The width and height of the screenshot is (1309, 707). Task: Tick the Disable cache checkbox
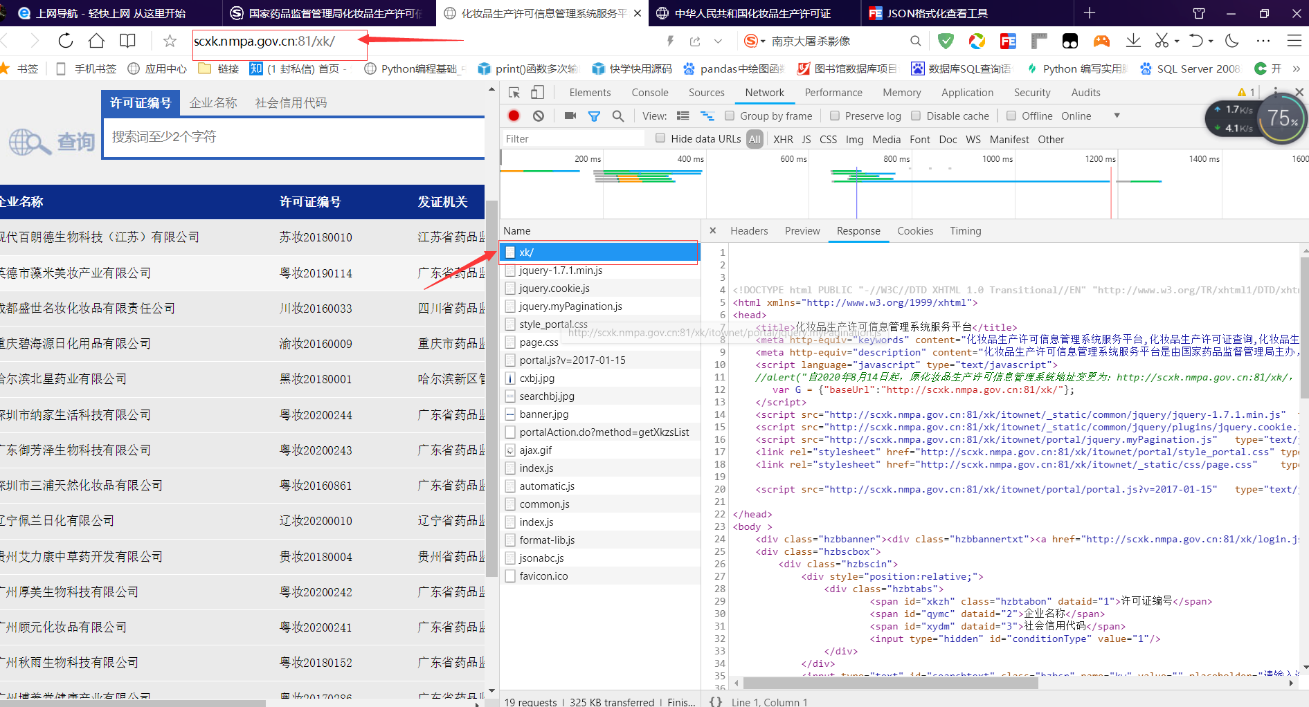[x=917, y=116]
